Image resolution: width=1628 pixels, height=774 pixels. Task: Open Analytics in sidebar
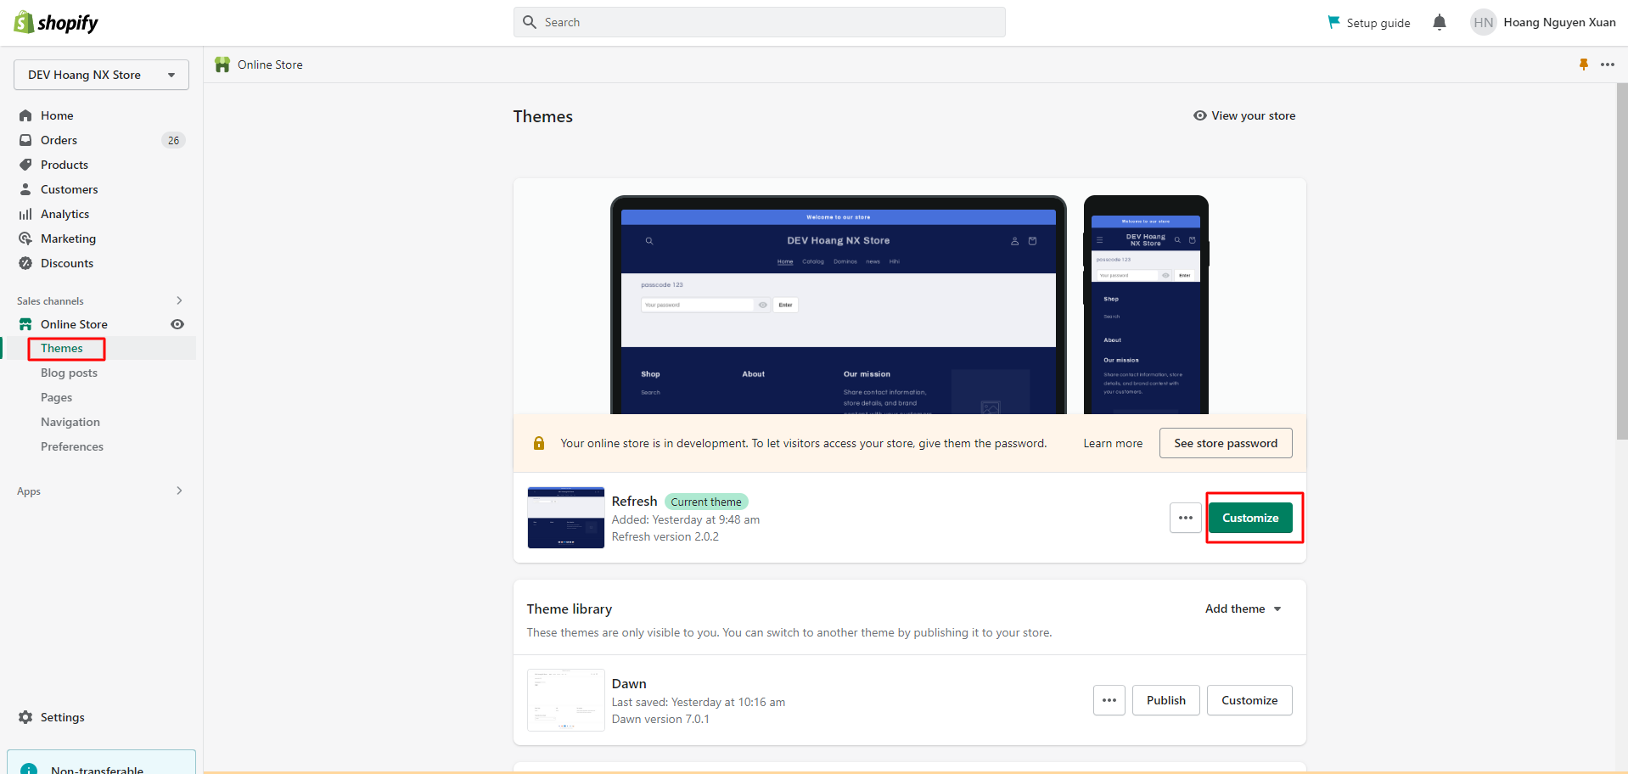(x=65, y=214)
